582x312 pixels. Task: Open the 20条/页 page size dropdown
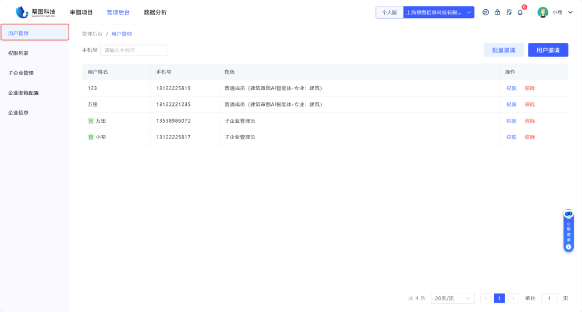pos(453,299)
